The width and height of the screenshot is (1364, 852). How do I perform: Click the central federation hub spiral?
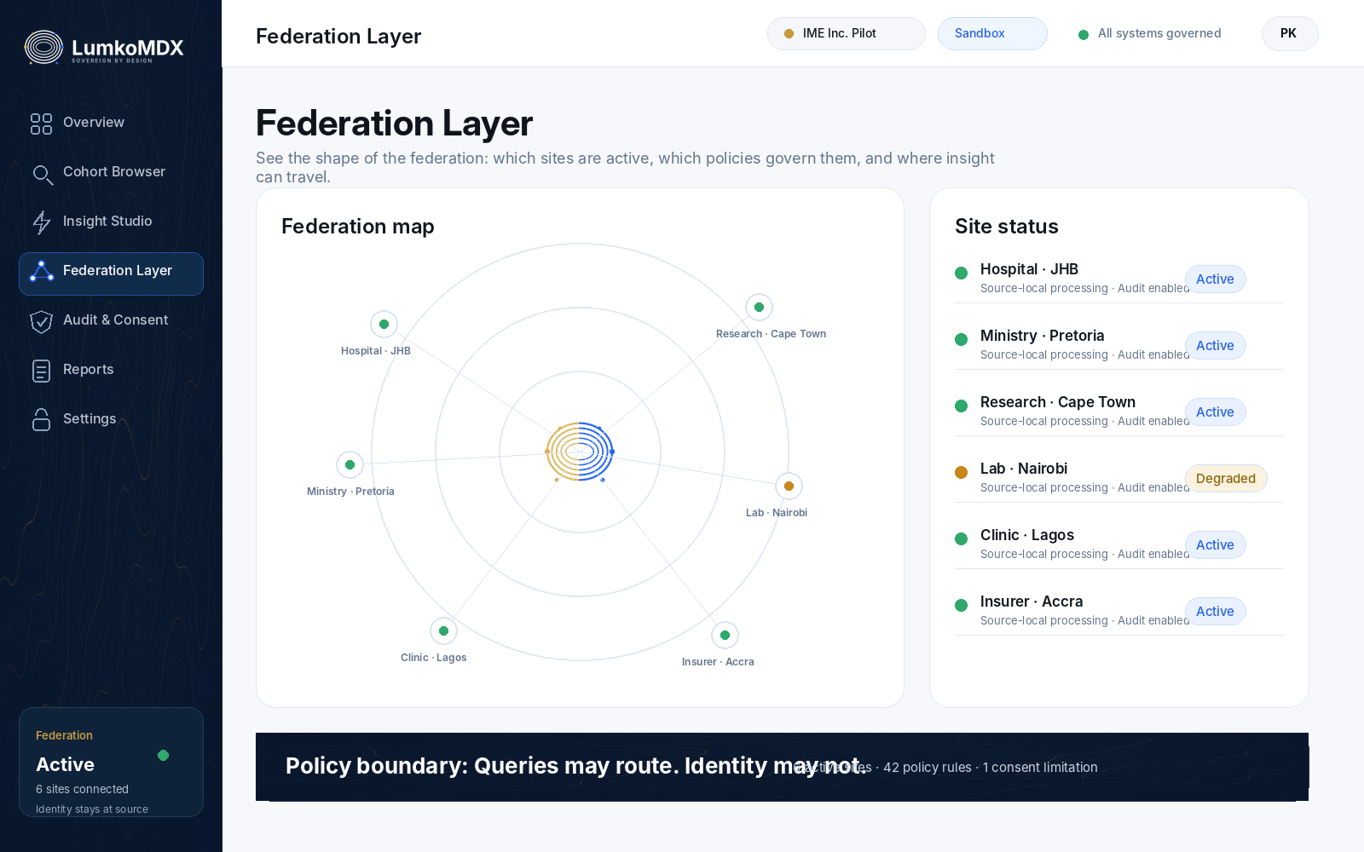[x=580, y=452]
